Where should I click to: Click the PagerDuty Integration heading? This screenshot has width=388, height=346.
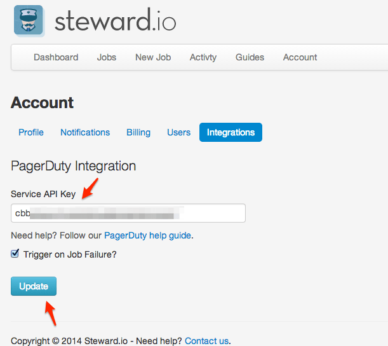(x=73, y=166)
